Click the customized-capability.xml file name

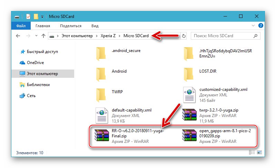tap(223, 90)
